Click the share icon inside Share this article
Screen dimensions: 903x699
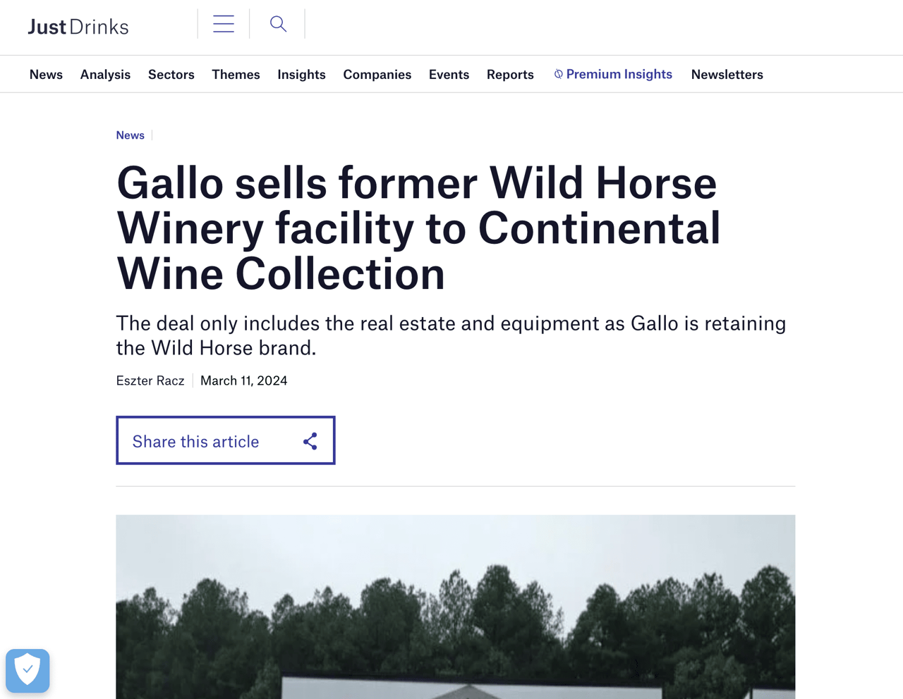tap(310, 440)
